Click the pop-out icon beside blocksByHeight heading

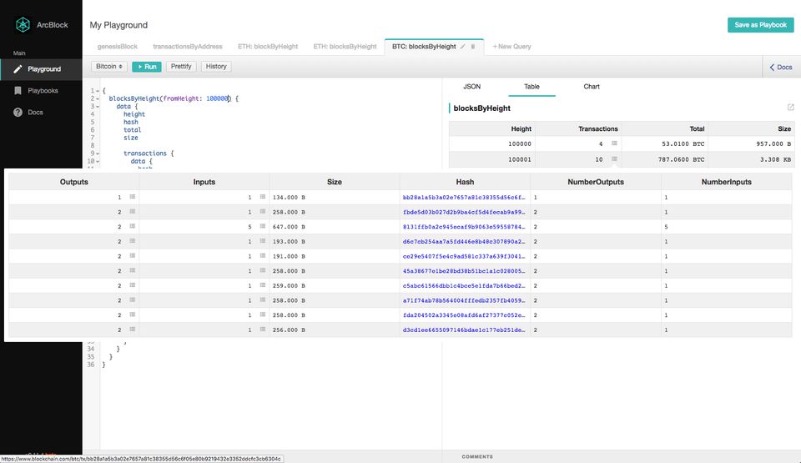[x=790, y=108]
